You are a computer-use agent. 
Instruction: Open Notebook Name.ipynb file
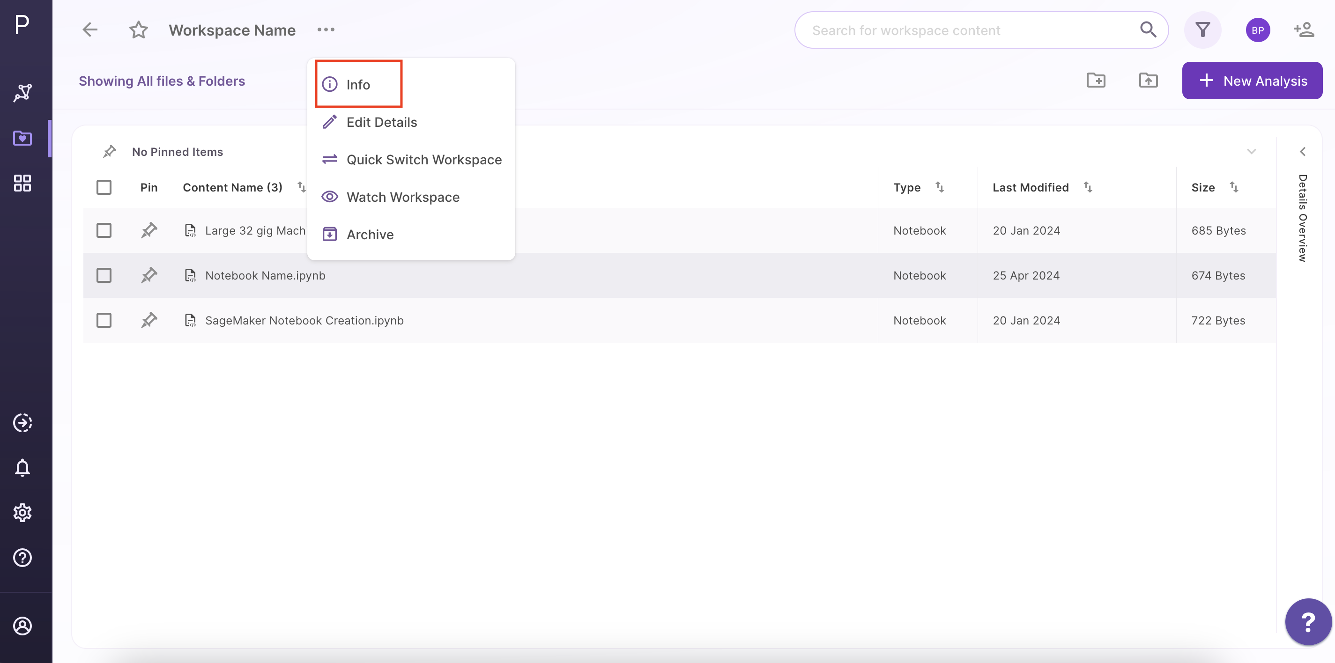pos(265,275)
